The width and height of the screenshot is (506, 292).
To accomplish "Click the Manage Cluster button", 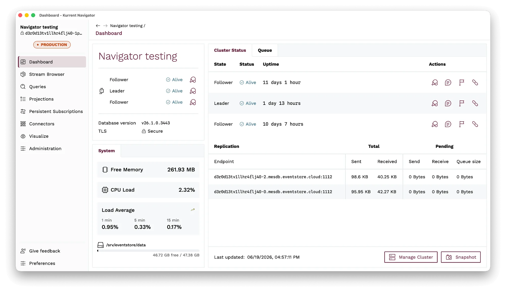I will (411, 257).
